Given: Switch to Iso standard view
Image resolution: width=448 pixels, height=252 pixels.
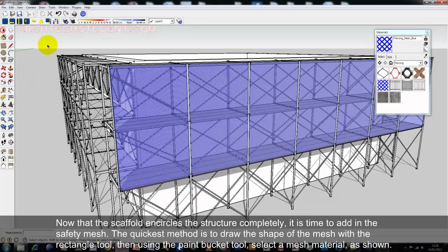Looking at the screenshot, I should pos(3,152).
